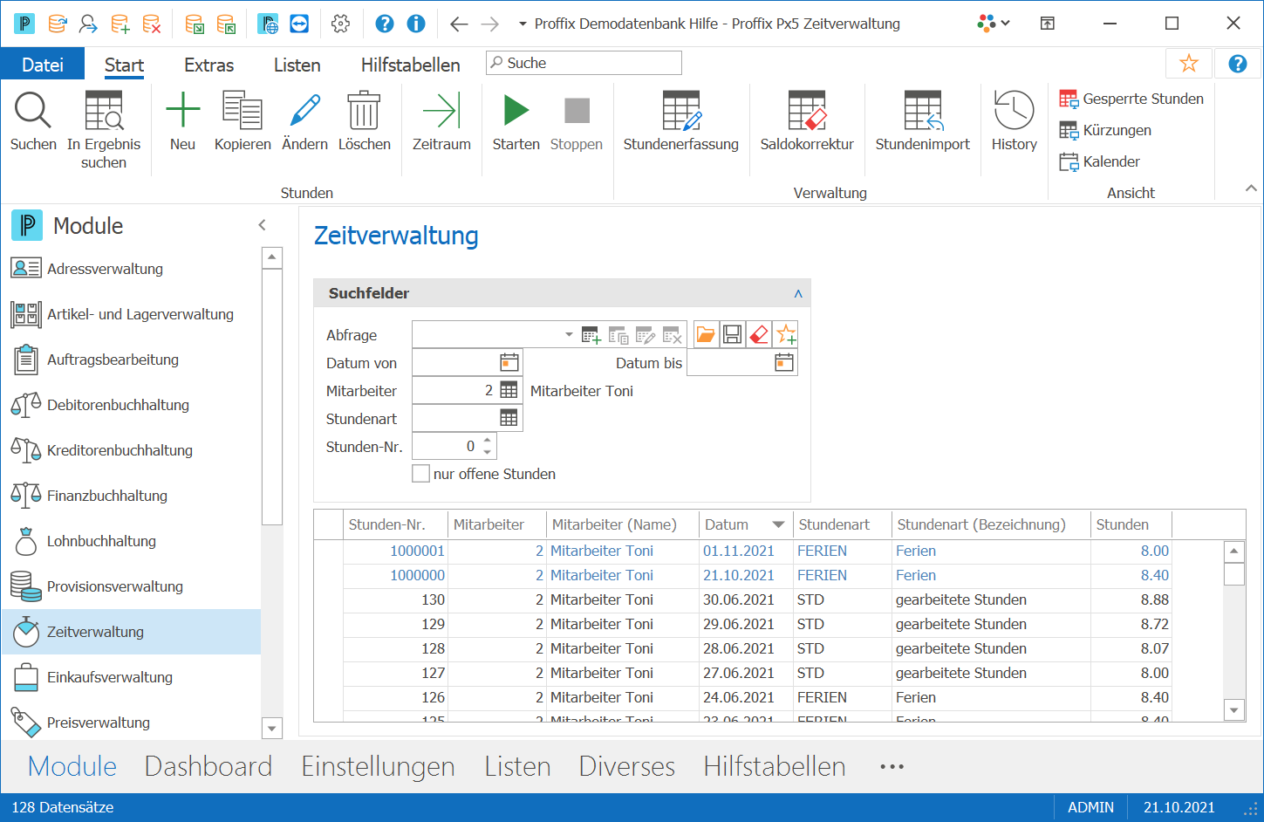Clear search fields with the eraser icon
Viewport: 1264px width, 822px height.
click(x=759, y=334)
